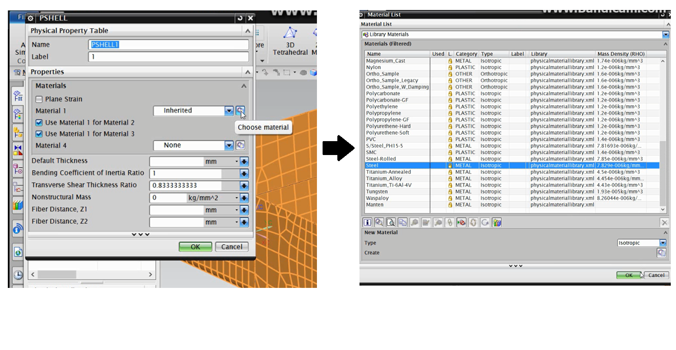Uncheck Use Material 1 for Material 3
Image resolution: width=676 pixels, height=350 pixels.
(x=39, y=134)
